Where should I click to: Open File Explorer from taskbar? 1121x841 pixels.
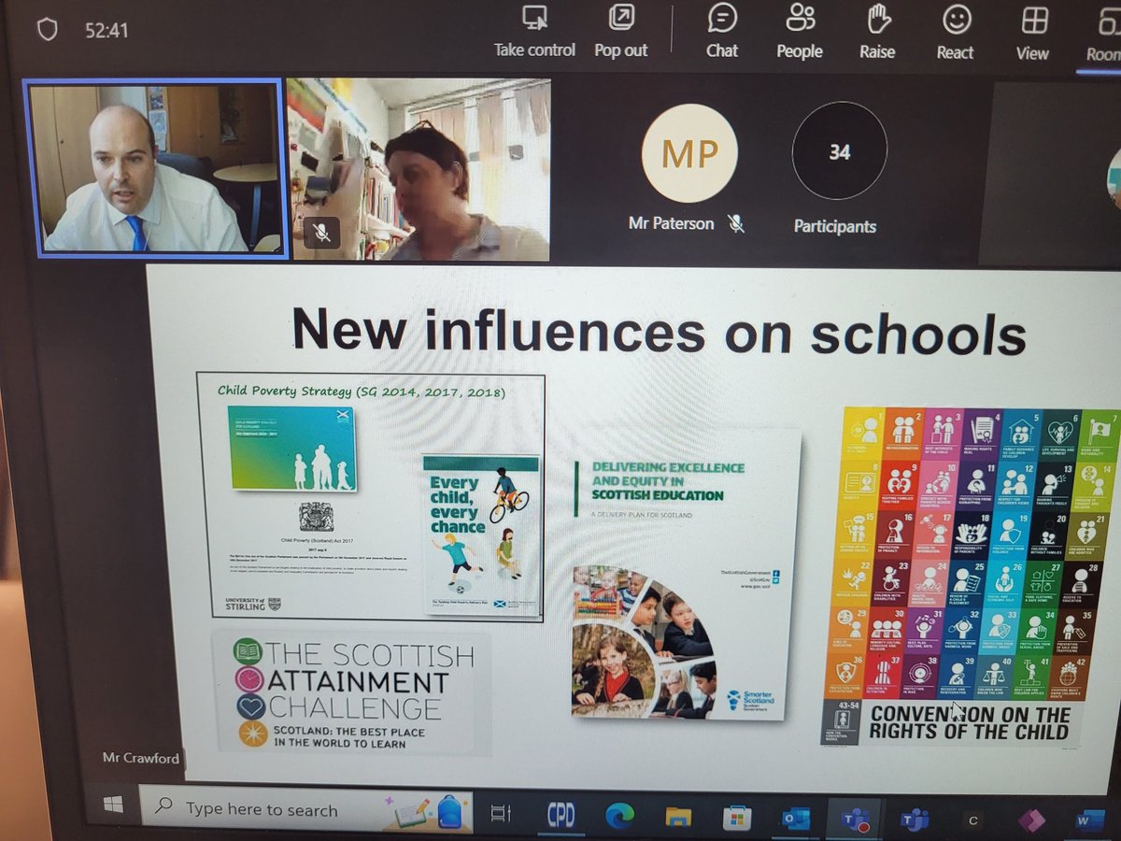tap(678, 817)
